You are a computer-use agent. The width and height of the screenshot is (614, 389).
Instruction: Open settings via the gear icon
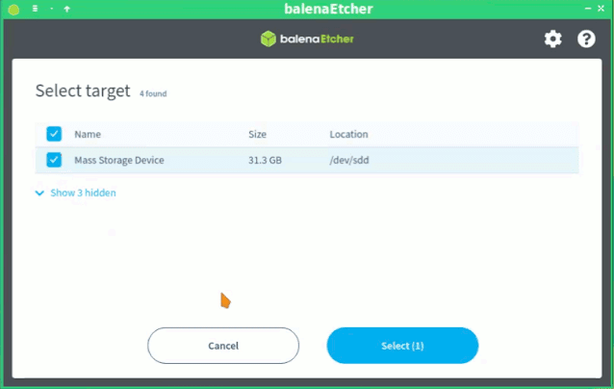tap(553, 39)
